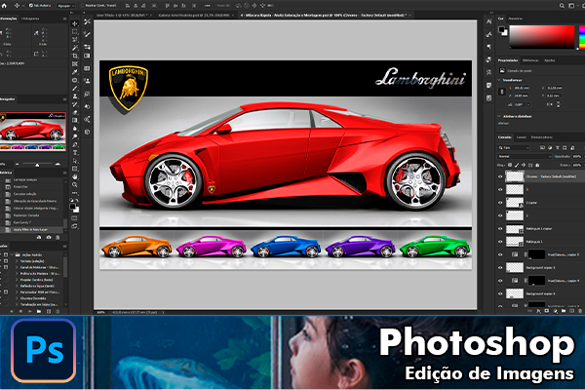
Task: Hide the Chrome Factory Default layer
Action: point(500,176)
